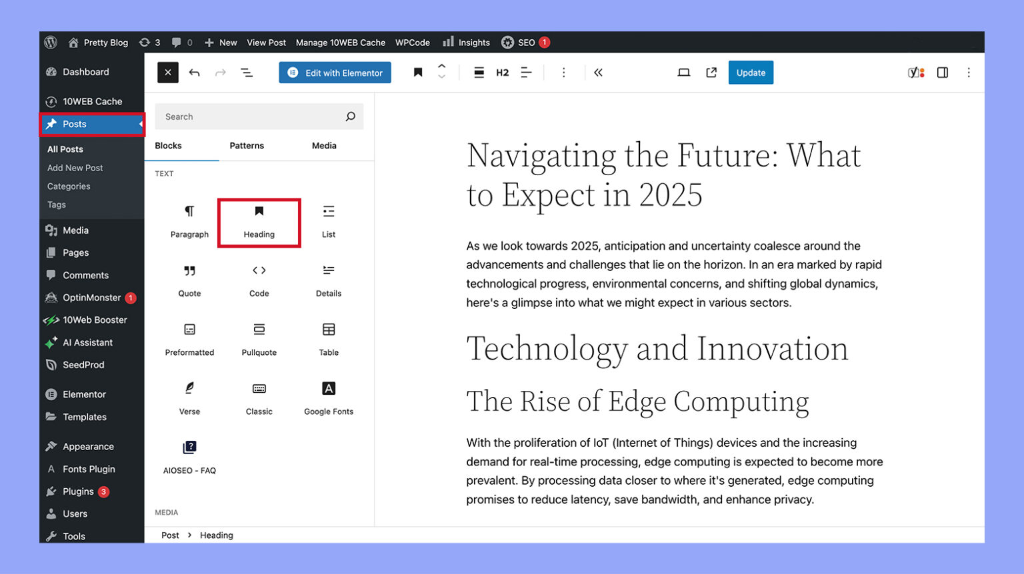Open the Document Overview list view

pos(247,73)
